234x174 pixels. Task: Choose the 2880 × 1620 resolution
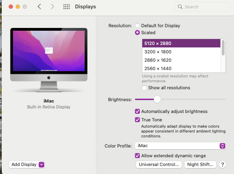[181, 60]
